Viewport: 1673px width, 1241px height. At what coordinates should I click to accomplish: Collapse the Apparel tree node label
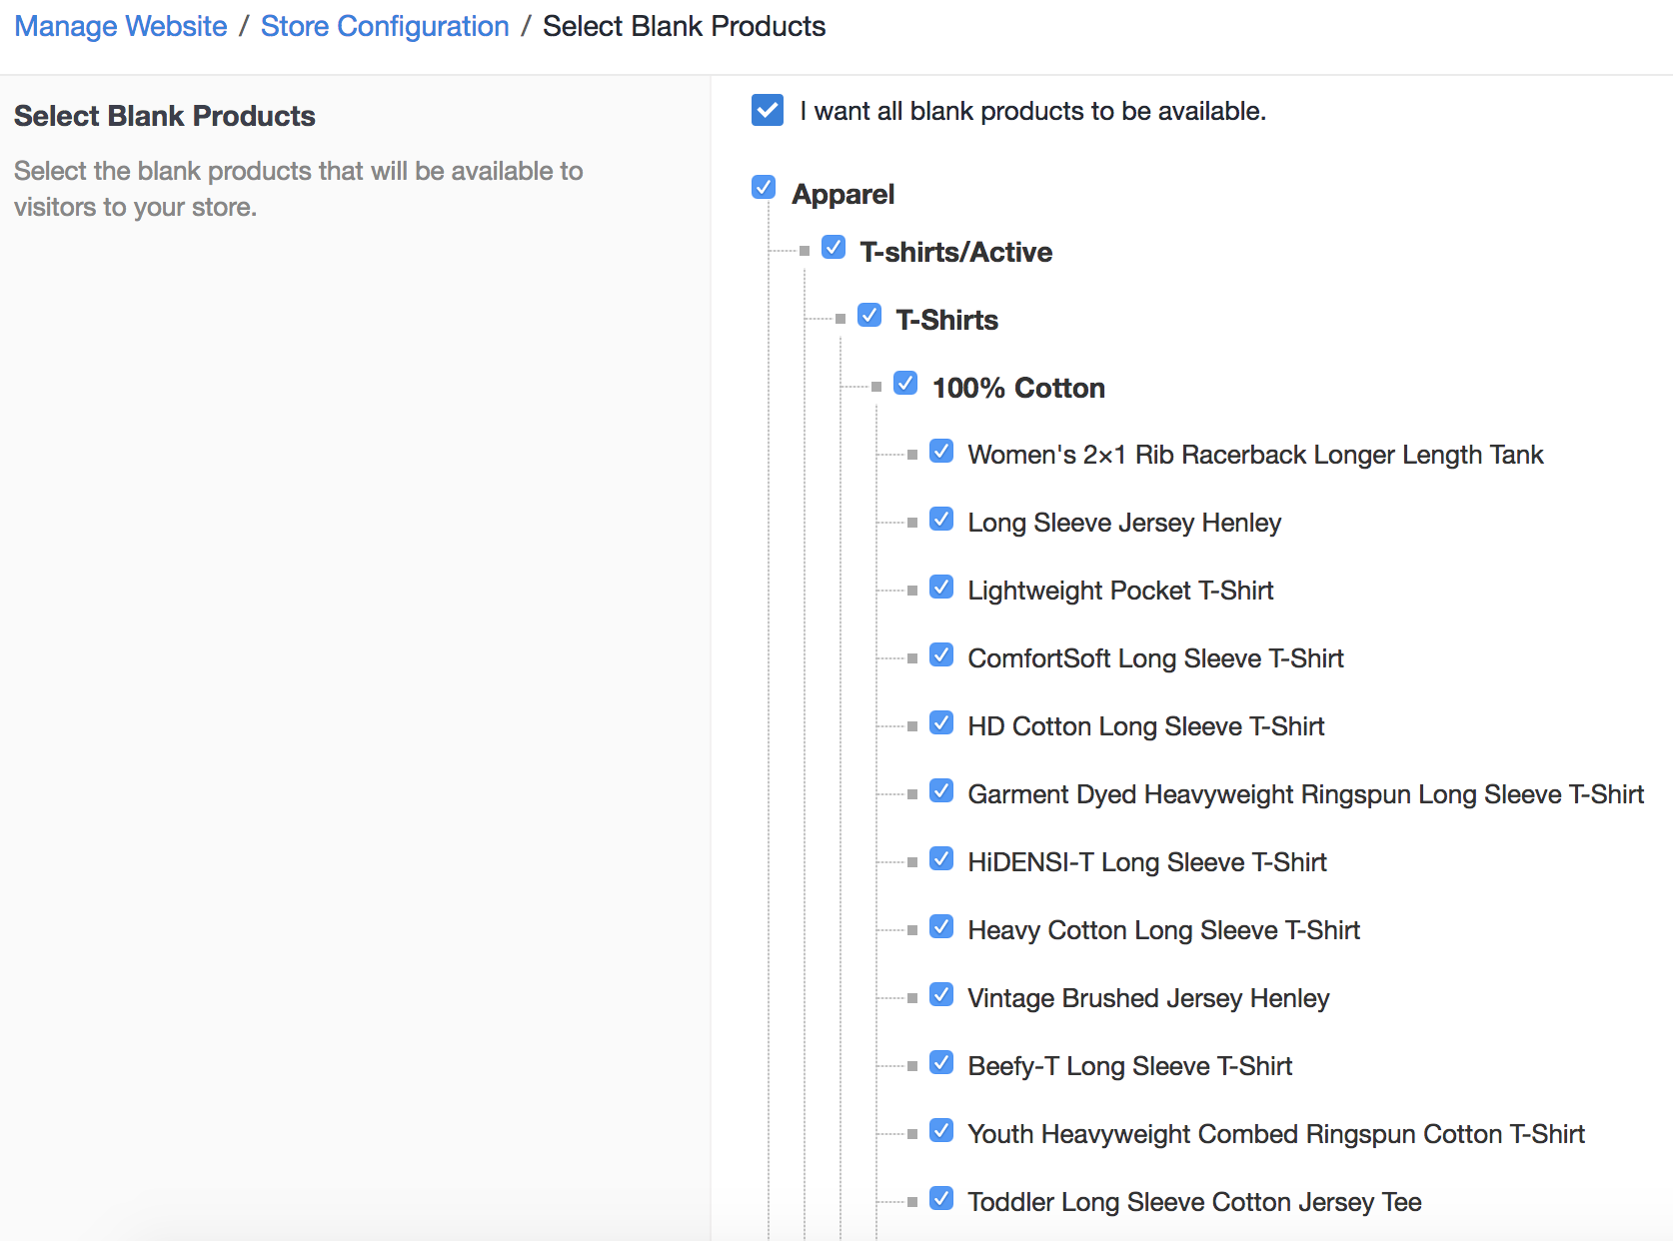click(x=842, y=194)
